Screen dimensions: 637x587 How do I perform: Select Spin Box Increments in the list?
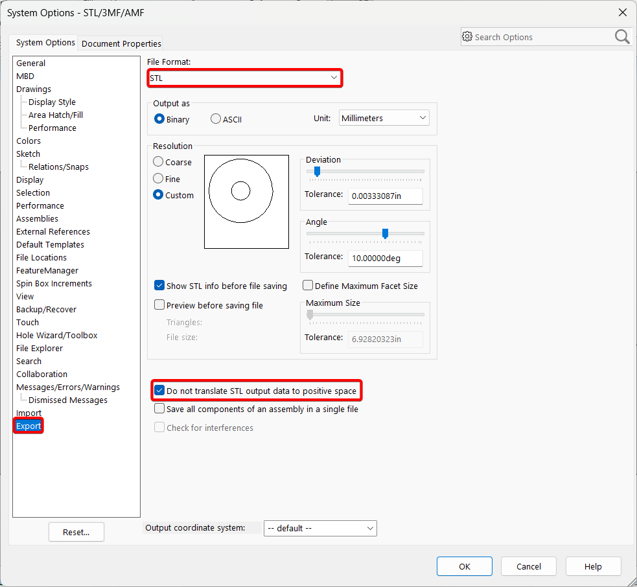[54, 284]
